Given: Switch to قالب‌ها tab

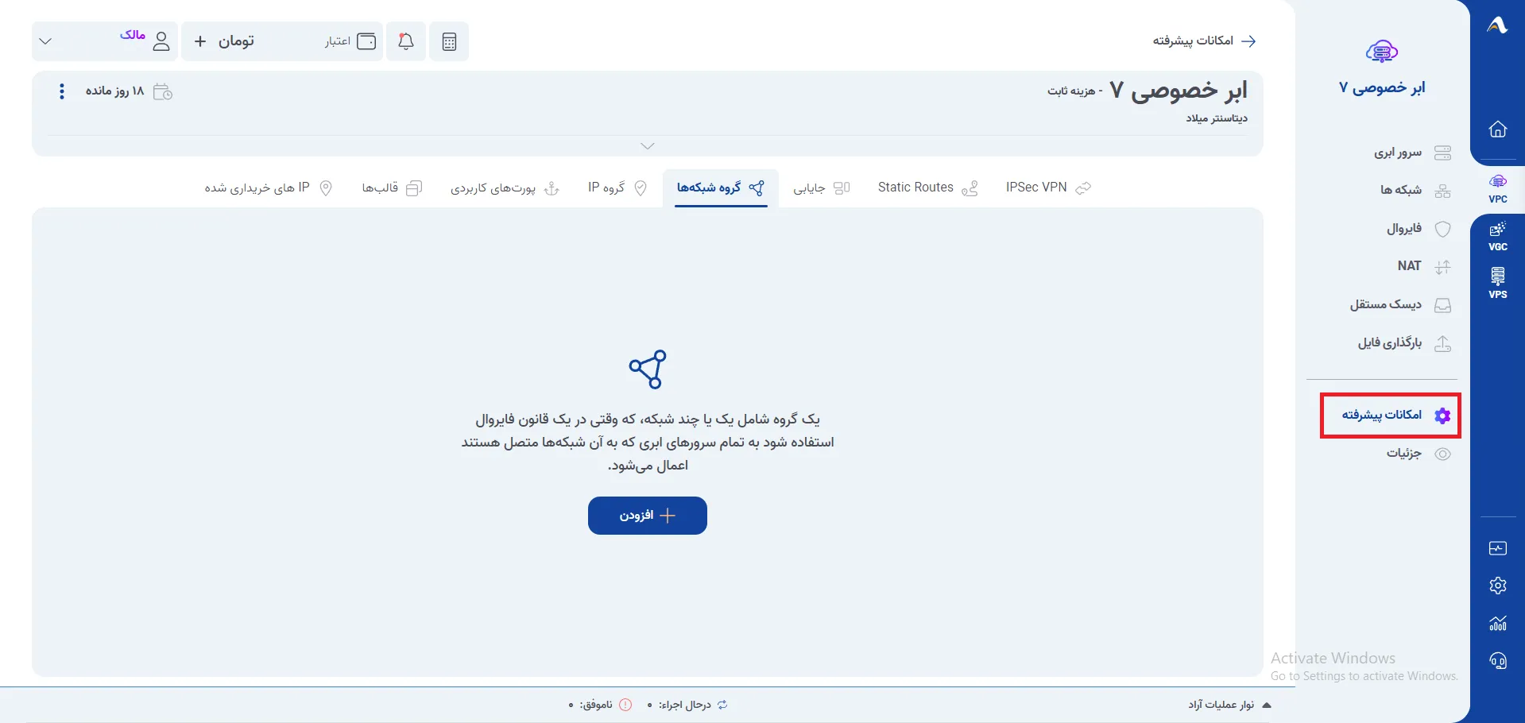Looking at the screenshot, I should click(392, 188).
